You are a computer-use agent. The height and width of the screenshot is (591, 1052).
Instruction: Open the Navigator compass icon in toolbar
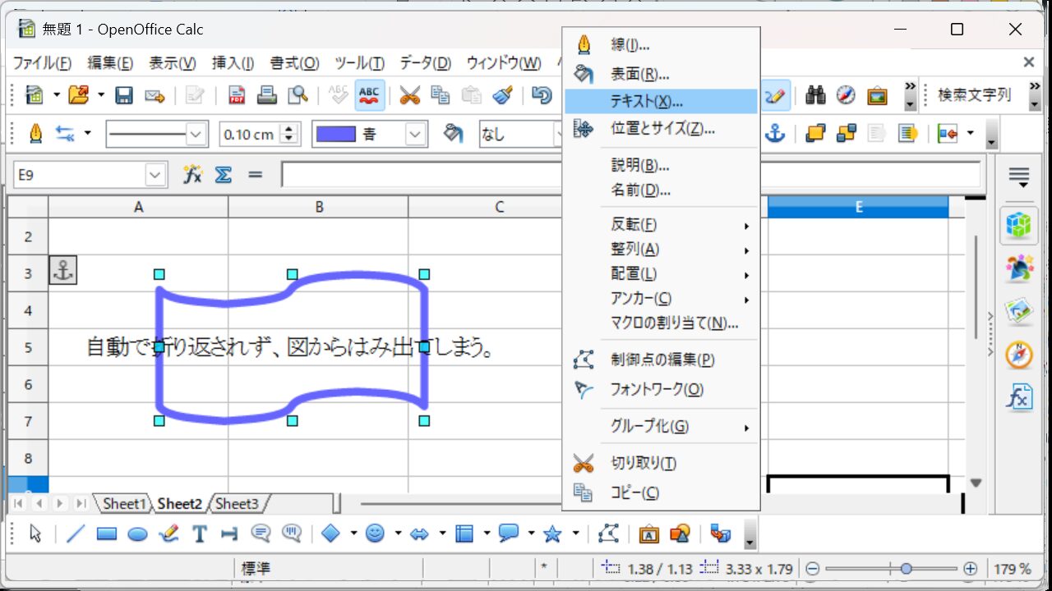(847, 95)
